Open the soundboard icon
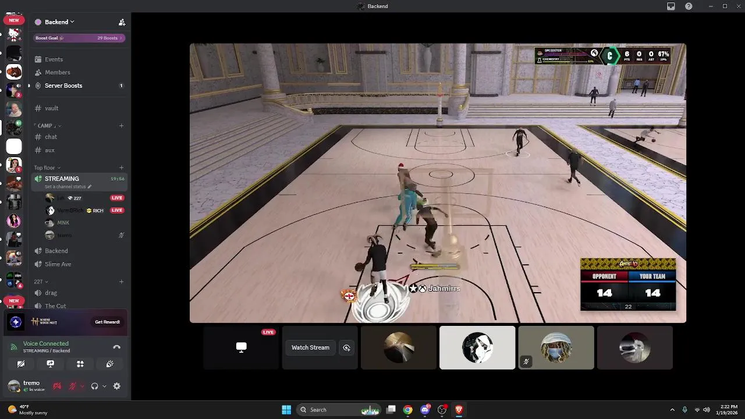Screen dimensions: 745x419 [x=109, y=364]
